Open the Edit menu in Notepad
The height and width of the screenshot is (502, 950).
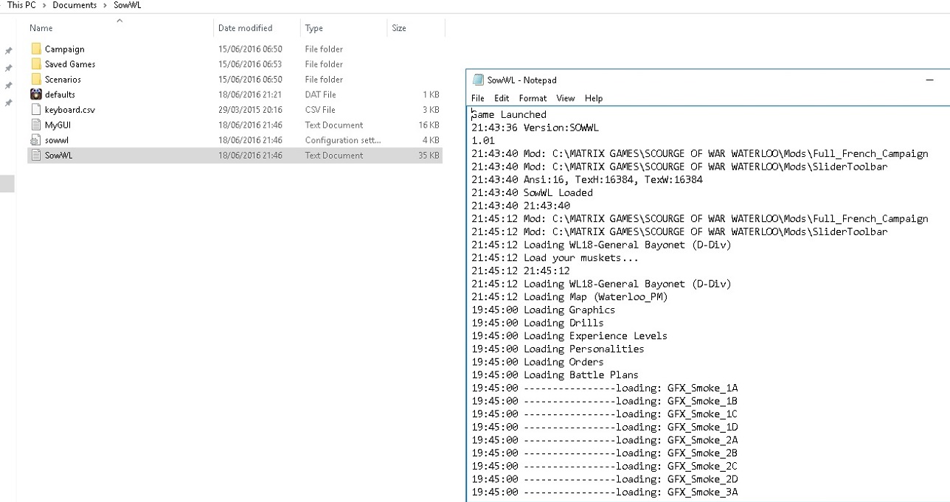coord(502,98)
